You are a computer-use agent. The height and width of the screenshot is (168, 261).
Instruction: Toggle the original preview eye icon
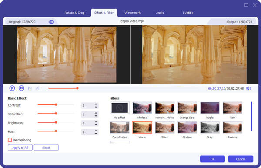[x=51, y=22]
